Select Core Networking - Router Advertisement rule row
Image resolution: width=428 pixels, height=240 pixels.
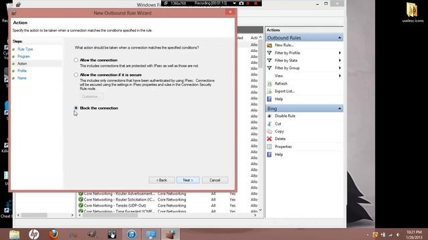(x=168, y=194)
